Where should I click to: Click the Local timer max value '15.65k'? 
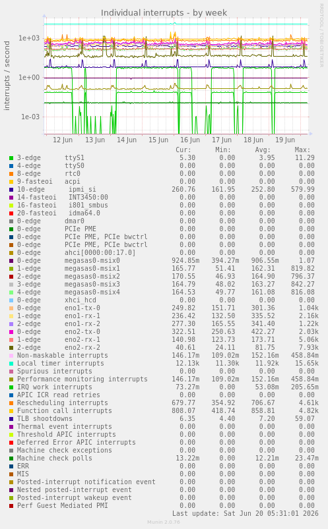305,364
